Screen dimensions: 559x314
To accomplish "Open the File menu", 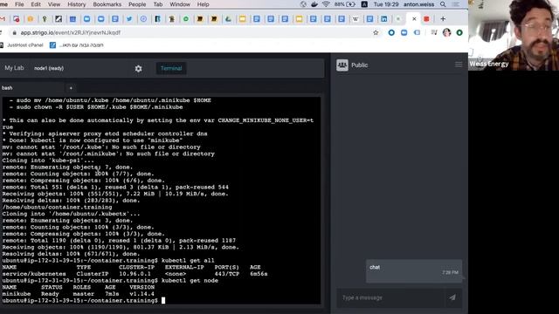I will (x=19, y=4).
